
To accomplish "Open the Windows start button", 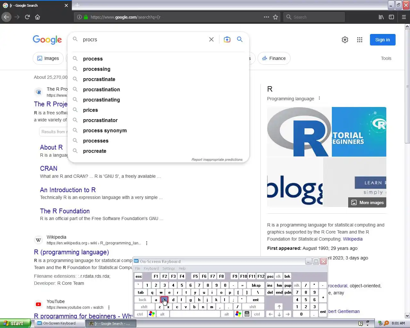I will coord(15,323).
